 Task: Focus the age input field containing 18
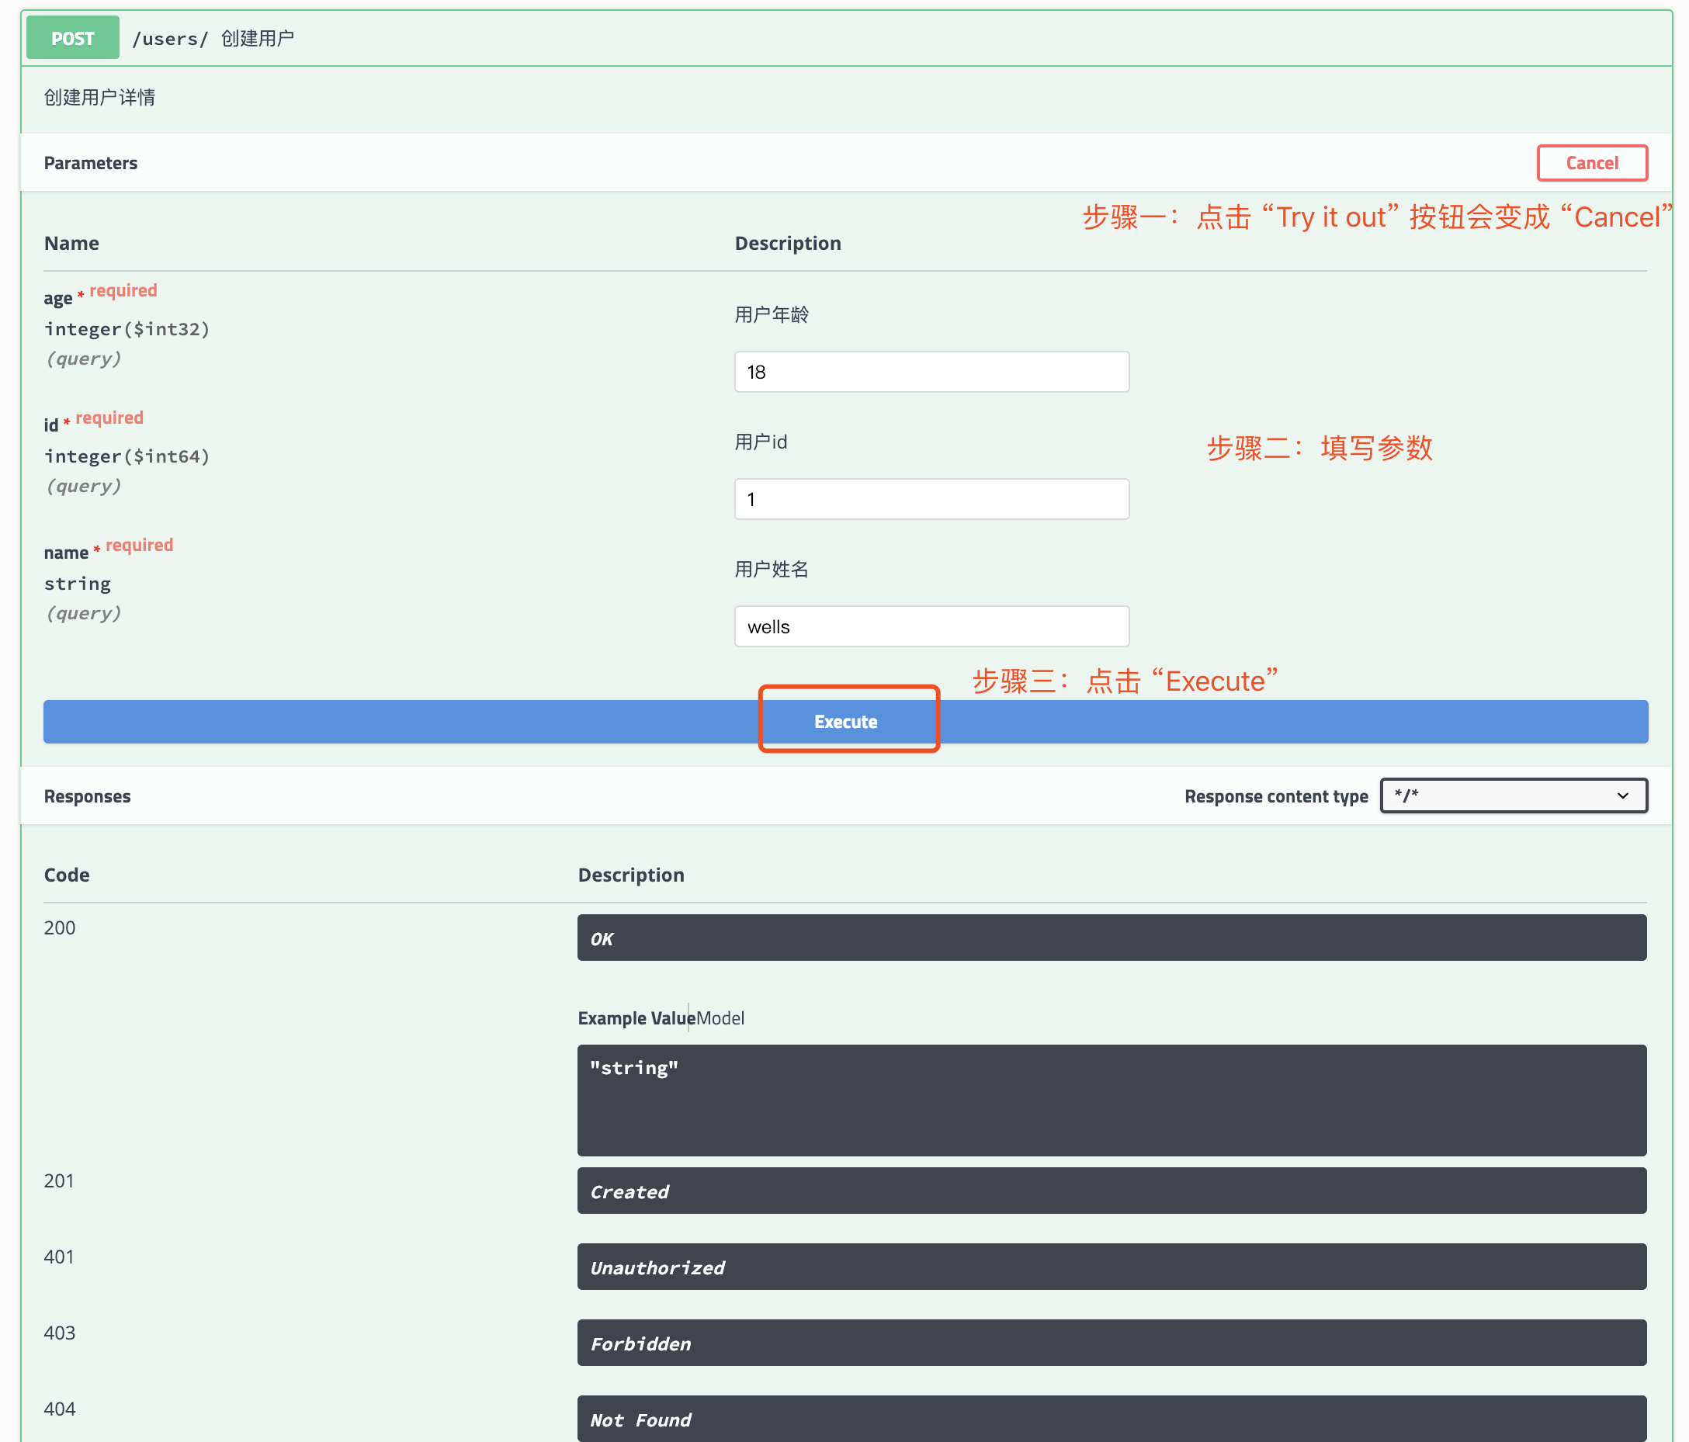(931, 373)
